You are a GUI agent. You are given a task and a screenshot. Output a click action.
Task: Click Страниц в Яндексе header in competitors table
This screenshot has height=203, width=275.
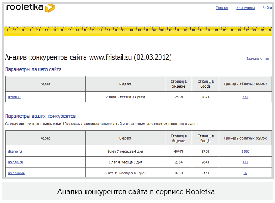coord(178,138)
